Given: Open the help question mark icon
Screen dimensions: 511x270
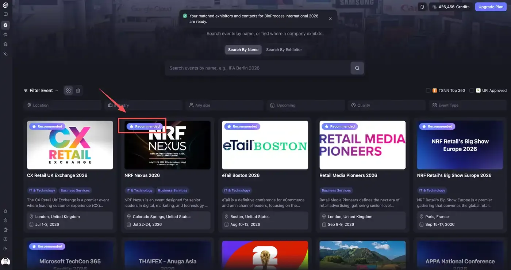Looking at the screenshot, I should (5, 239).
